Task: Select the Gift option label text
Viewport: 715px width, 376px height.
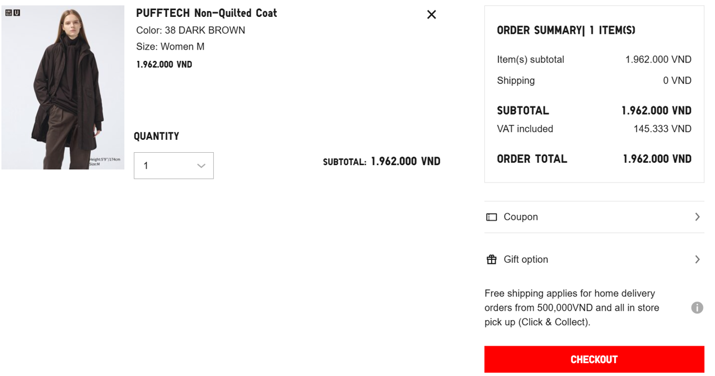Action: pyautogui.click(x=526, y=259)
